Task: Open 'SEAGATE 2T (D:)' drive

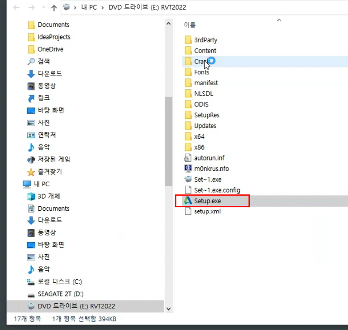Action: coord(55,294)
